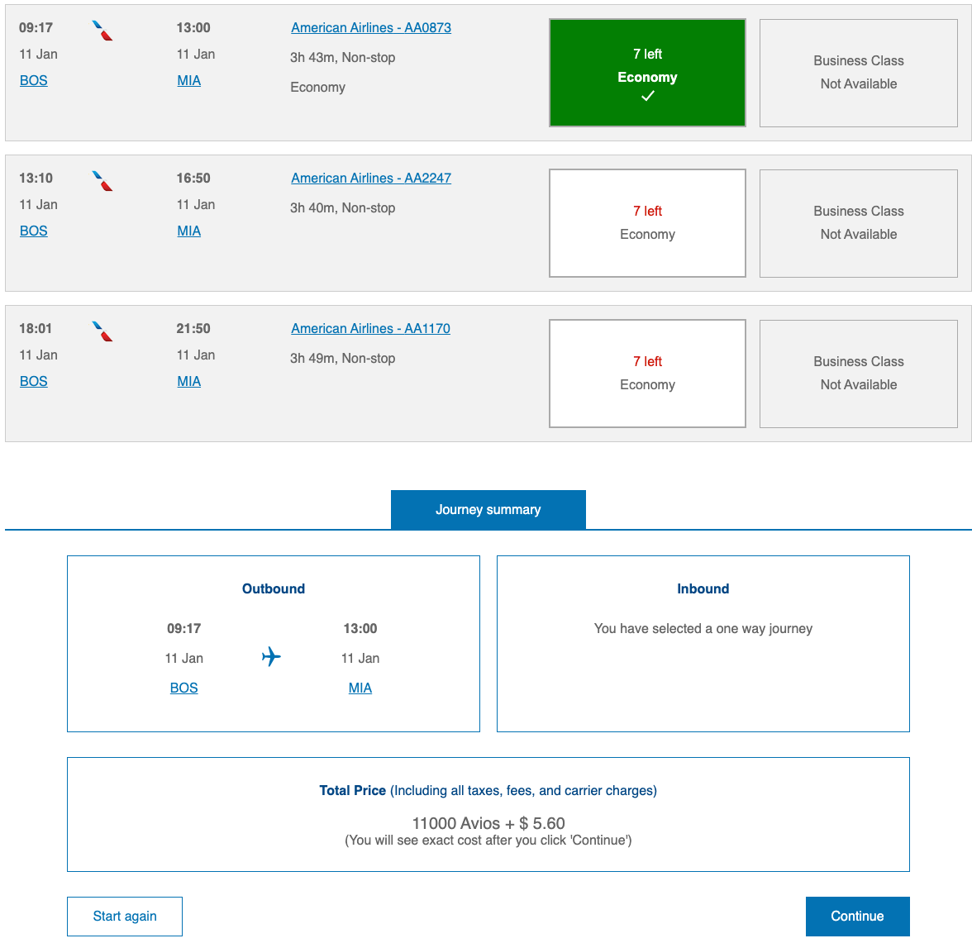Click the airplane icon in Outbound summary
This screenshot has width=972, height=943.
(x=271, y=656)
